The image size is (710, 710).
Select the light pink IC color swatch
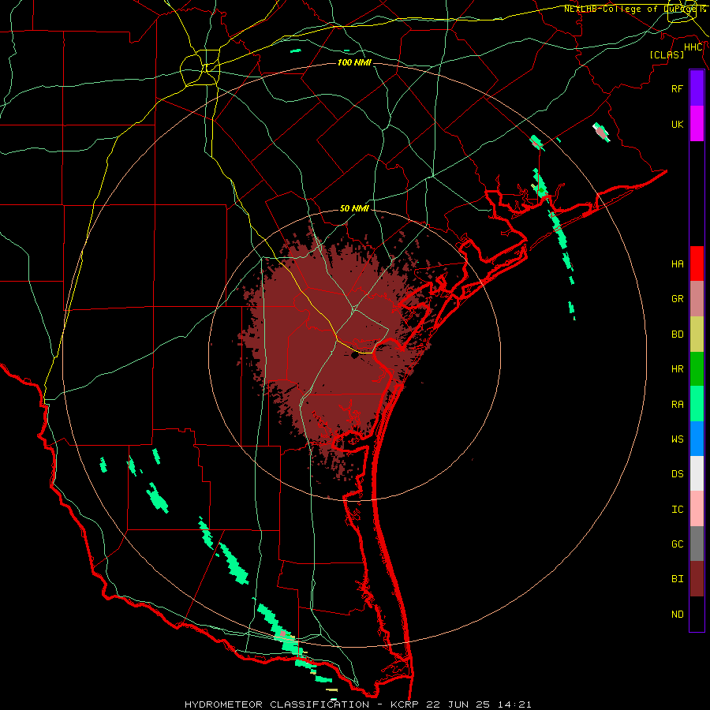[697, 509]
